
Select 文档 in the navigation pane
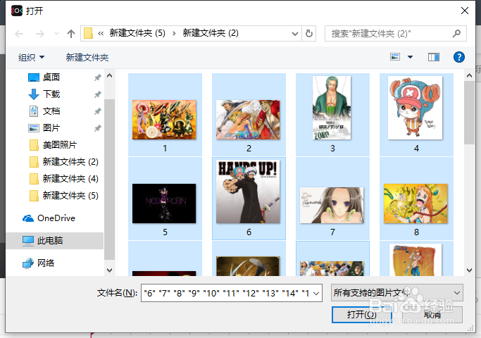[51, 111]
